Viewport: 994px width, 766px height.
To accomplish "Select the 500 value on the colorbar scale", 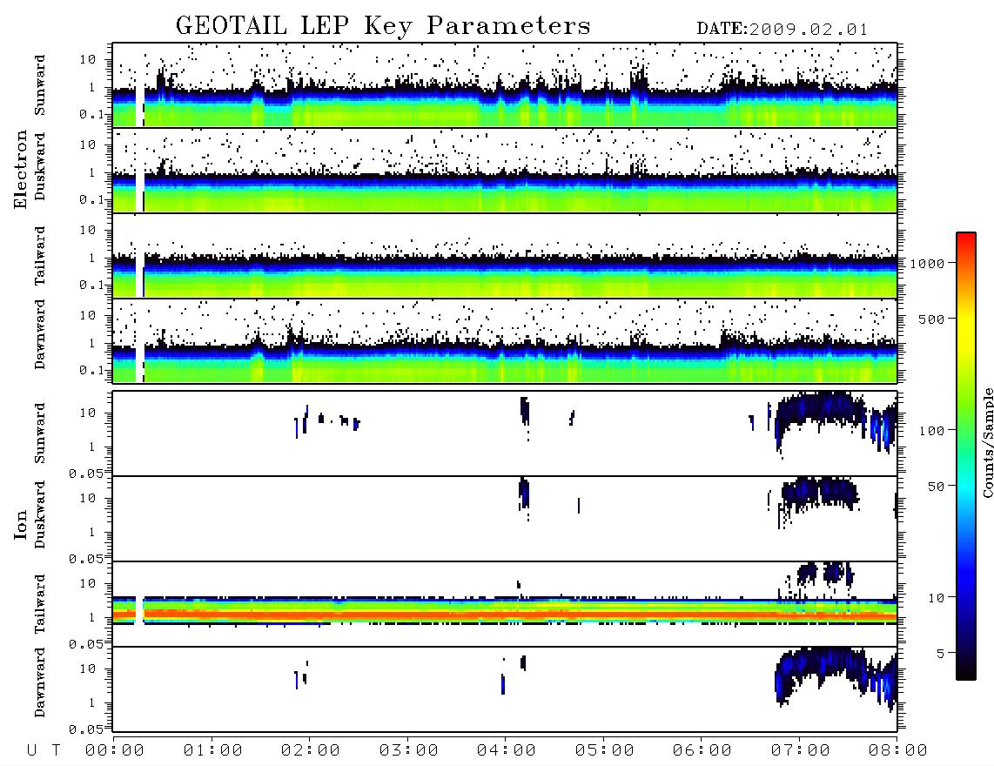I will [x=931, y=319].
